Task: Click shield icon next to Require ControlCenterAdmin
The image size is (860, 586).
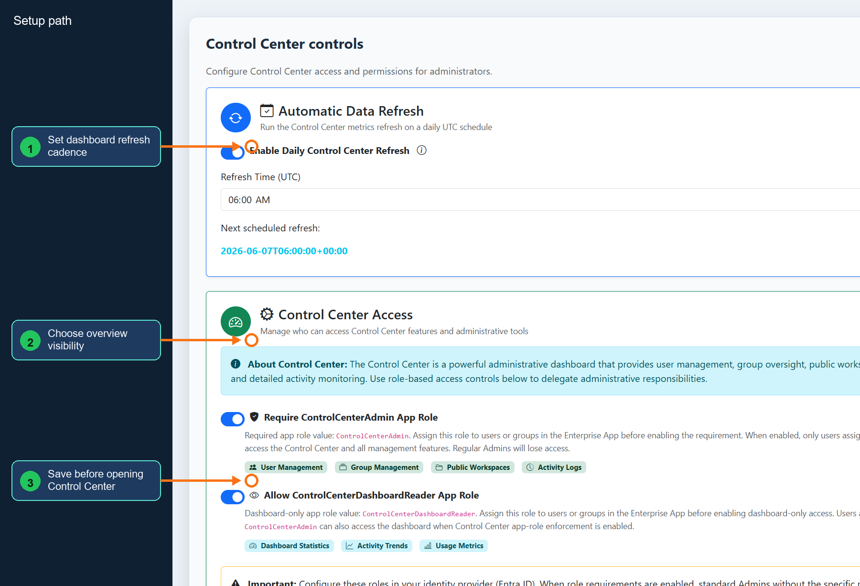Action: [x=254, y=417]
